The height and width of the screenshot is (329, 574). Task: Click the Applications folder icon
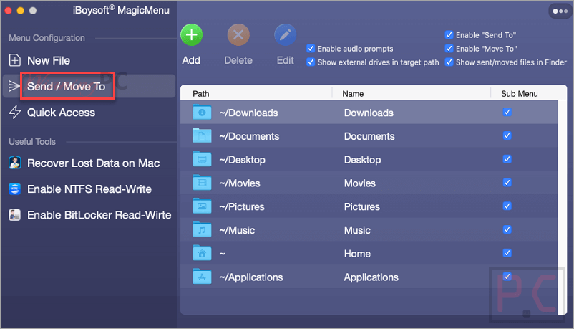pyautogui.click(x=202, y=277)
